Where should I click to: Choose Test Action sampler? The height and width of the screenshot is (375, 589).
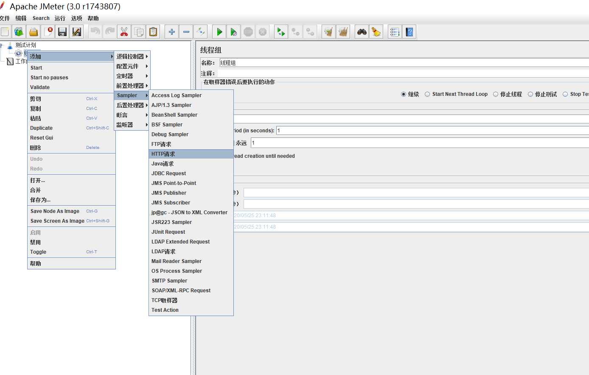[x=191, y=310]
